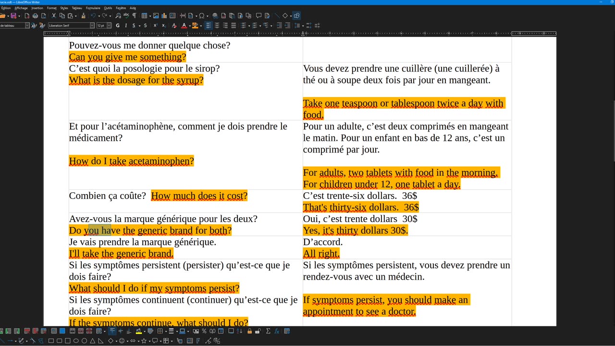The height and width of the screenshot is (346, 615).
Task: Toggle formatting marks (pilcrow icon)
Action: [x=134, y=16]
